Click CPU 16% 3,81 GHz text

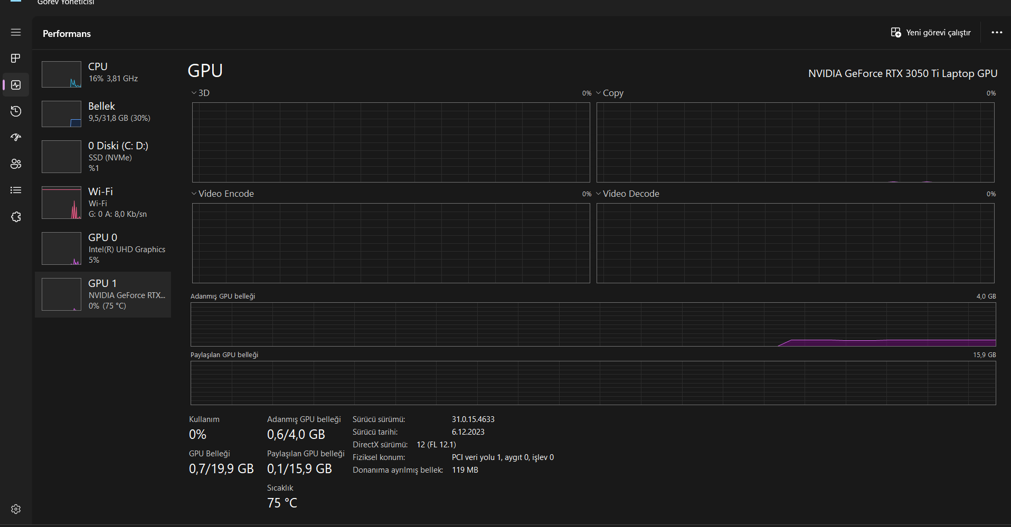113,79
